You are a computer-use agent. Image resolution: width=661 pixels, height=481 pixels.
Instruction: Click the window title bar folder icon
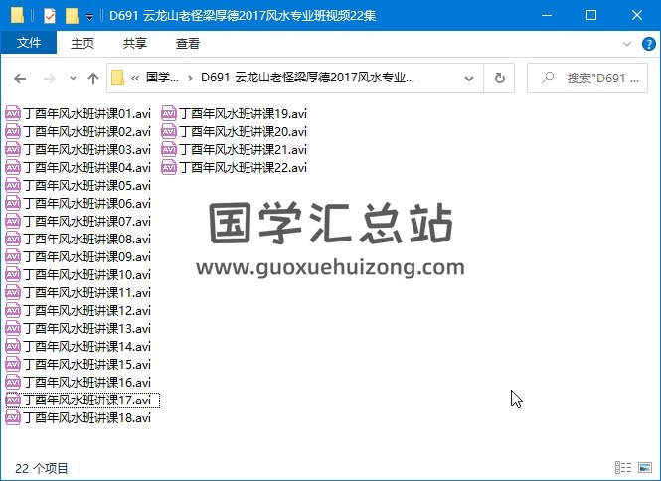(x=17, y=16)
